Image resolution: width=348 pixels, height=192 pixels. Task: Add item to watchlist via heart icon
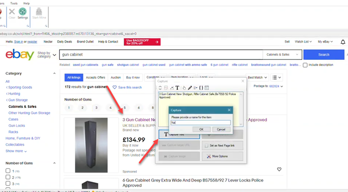tap(279, 169)
